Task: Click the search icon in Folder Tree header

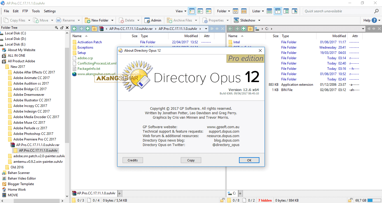Action: tap(57, 28)
